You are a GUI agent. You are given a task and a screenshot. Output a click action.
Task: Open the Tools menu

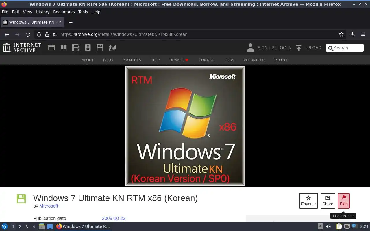pos(83,12)
